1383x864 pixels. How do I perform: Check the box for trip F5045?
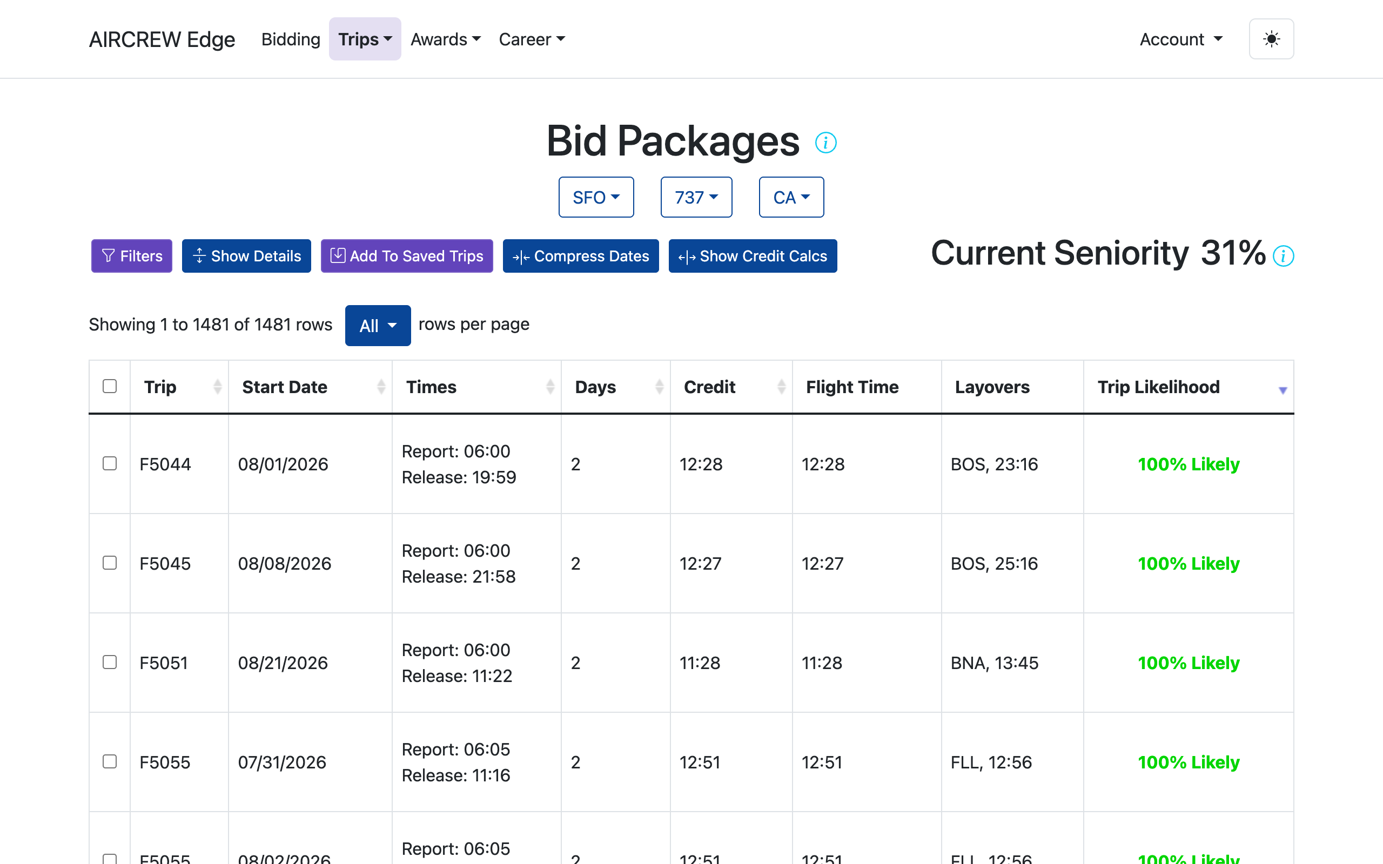pos(110,563)
